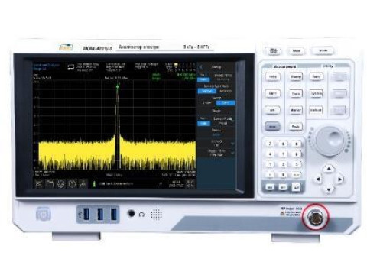Tap the sweep loop icon in the screen header
The image size is (367, 275).
tap(70, 66)
